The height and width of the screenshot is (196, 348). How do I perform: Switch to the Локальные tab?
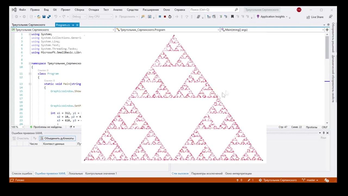coord(76,173)
